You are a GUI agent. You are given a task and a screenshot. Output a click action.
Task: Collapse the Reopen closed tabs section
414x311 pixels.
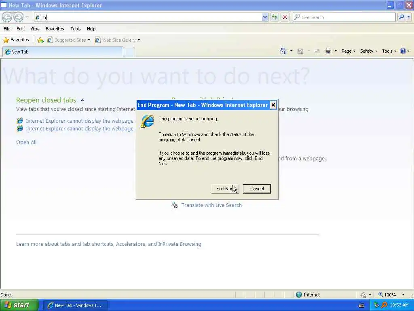click(82, 100)
